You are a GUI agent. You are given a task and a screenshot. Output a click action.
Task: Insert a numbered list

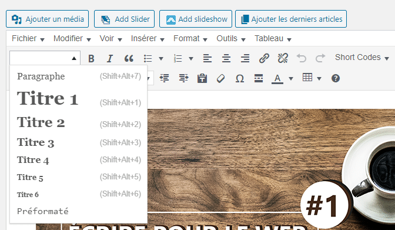178,58
